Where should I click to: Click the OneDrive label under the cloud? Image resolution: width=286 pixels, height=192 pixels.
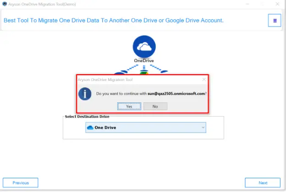[144, 60]
